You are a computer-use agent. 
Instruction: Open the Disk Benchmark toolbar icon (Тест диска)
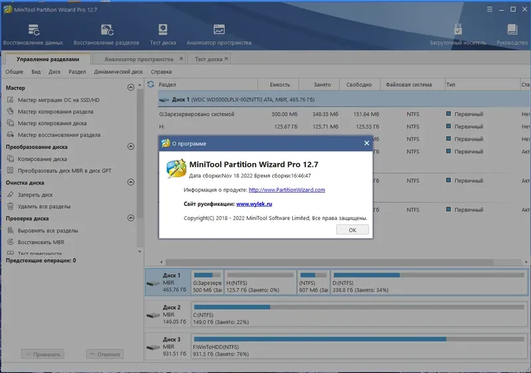pos(163,34)
